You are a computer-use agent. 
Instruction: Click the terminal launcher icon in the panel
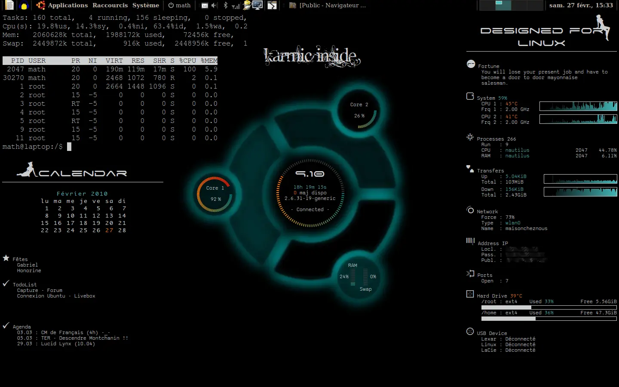pyautogui.click(x=272, y=5)
